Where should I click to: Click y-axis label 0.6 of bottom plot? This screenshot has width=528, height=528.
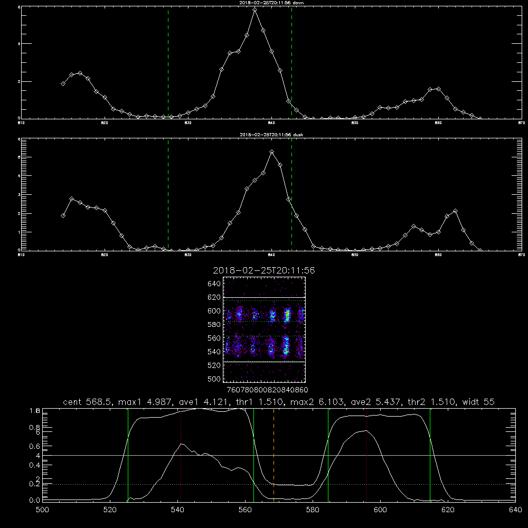[x=35, y=446]
